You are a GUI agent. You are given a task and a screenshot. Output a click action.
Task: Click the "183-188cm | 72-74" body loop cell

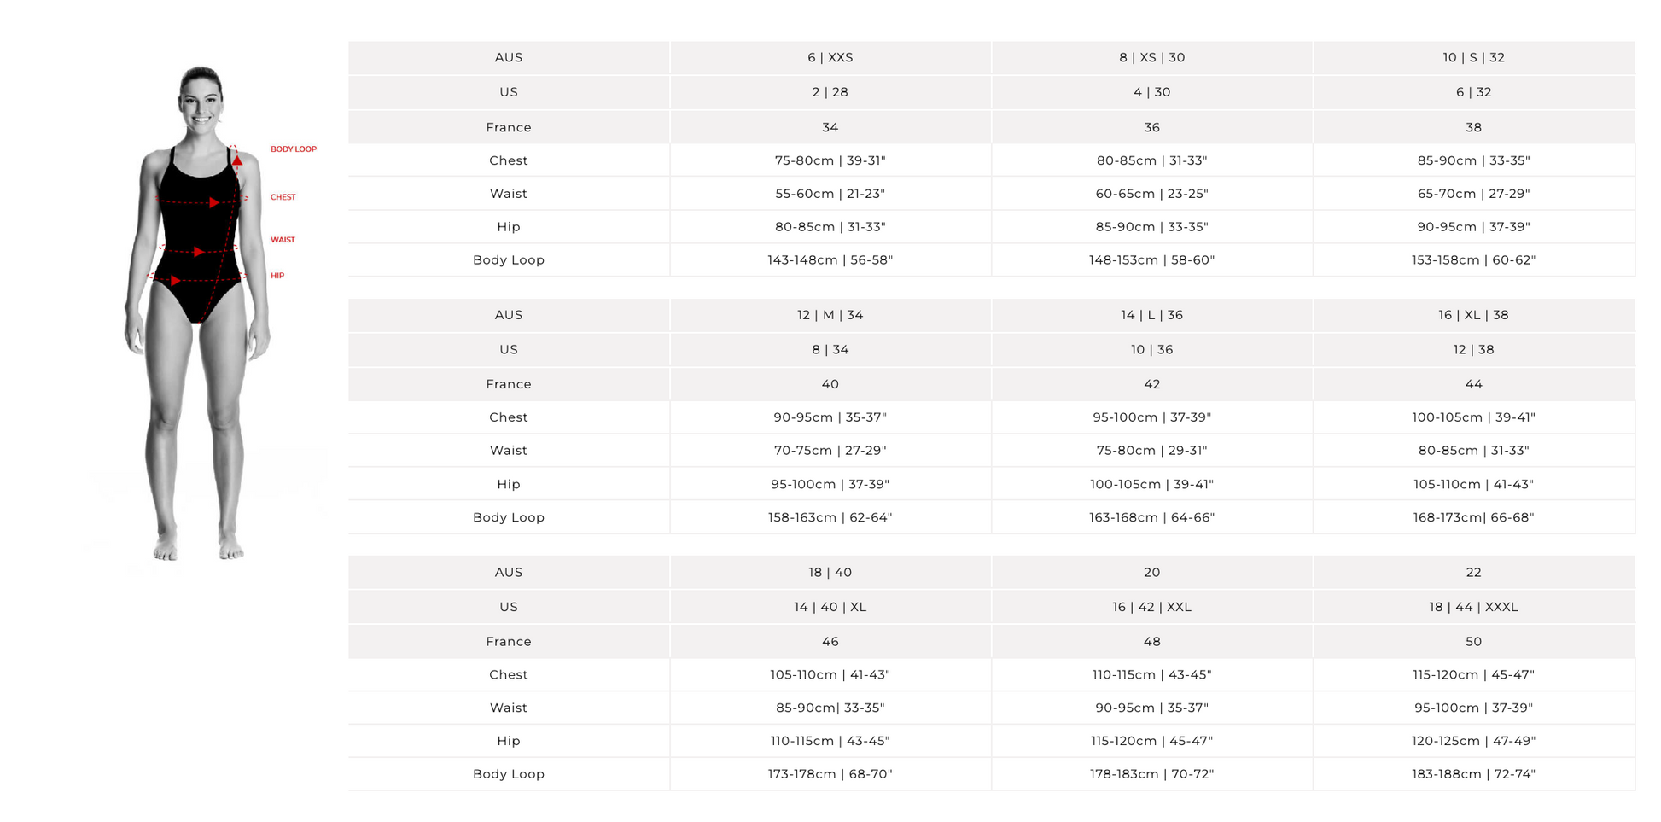[1473, 774]
